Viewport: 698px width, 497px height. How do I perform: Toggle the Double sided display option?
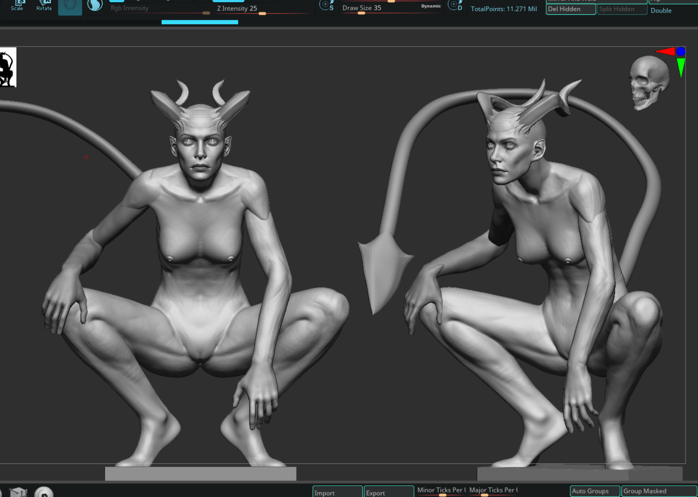(661, 10)
